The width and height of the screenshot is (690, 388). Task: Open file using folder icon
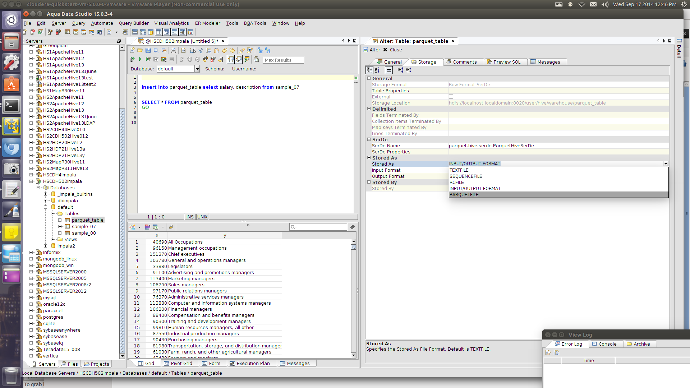(140, 51)
